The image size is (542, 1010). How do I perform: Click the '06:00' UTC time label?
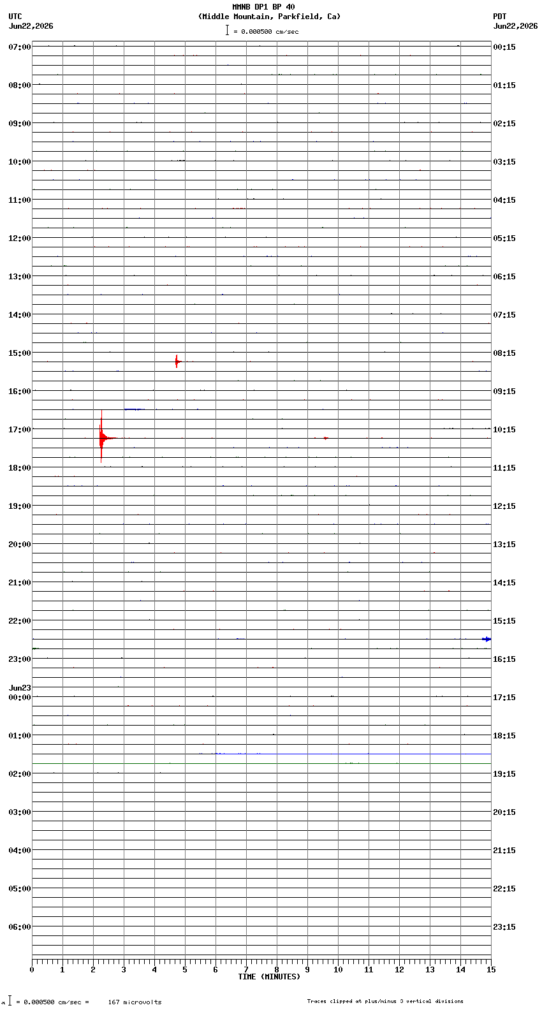pos(20,927)
